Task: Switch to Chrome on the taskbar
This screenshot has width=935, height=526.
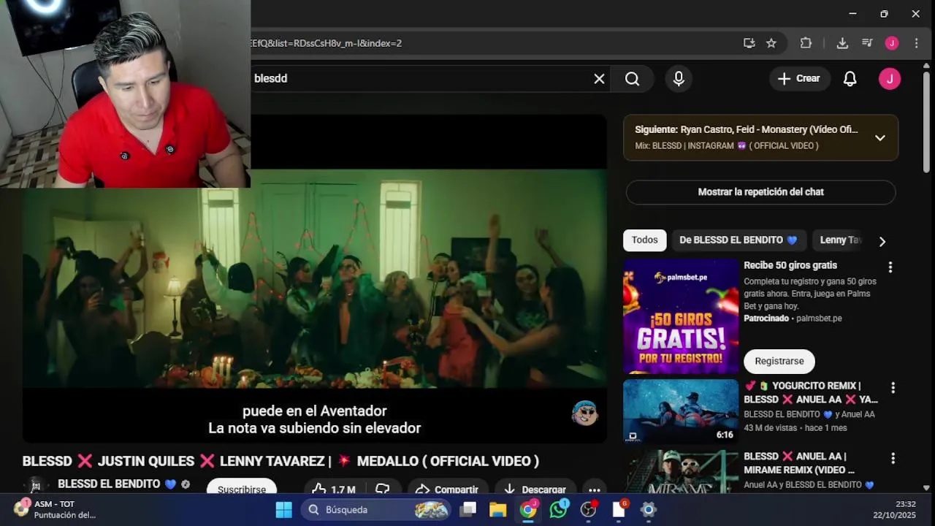Action: (528, 509)
